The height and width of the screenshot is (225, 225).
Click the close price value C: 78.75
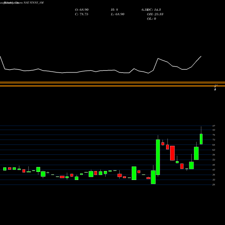(x=81, y=14)
